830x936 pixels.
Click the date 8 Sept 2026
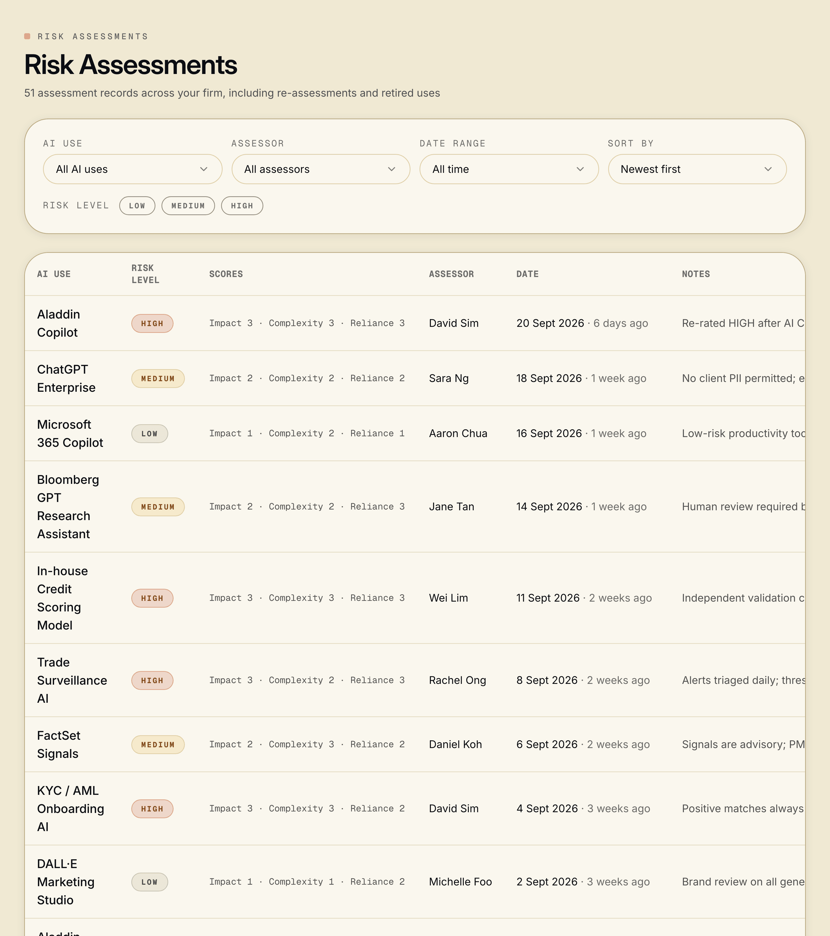pyautogui.click(x=547, y=680)
